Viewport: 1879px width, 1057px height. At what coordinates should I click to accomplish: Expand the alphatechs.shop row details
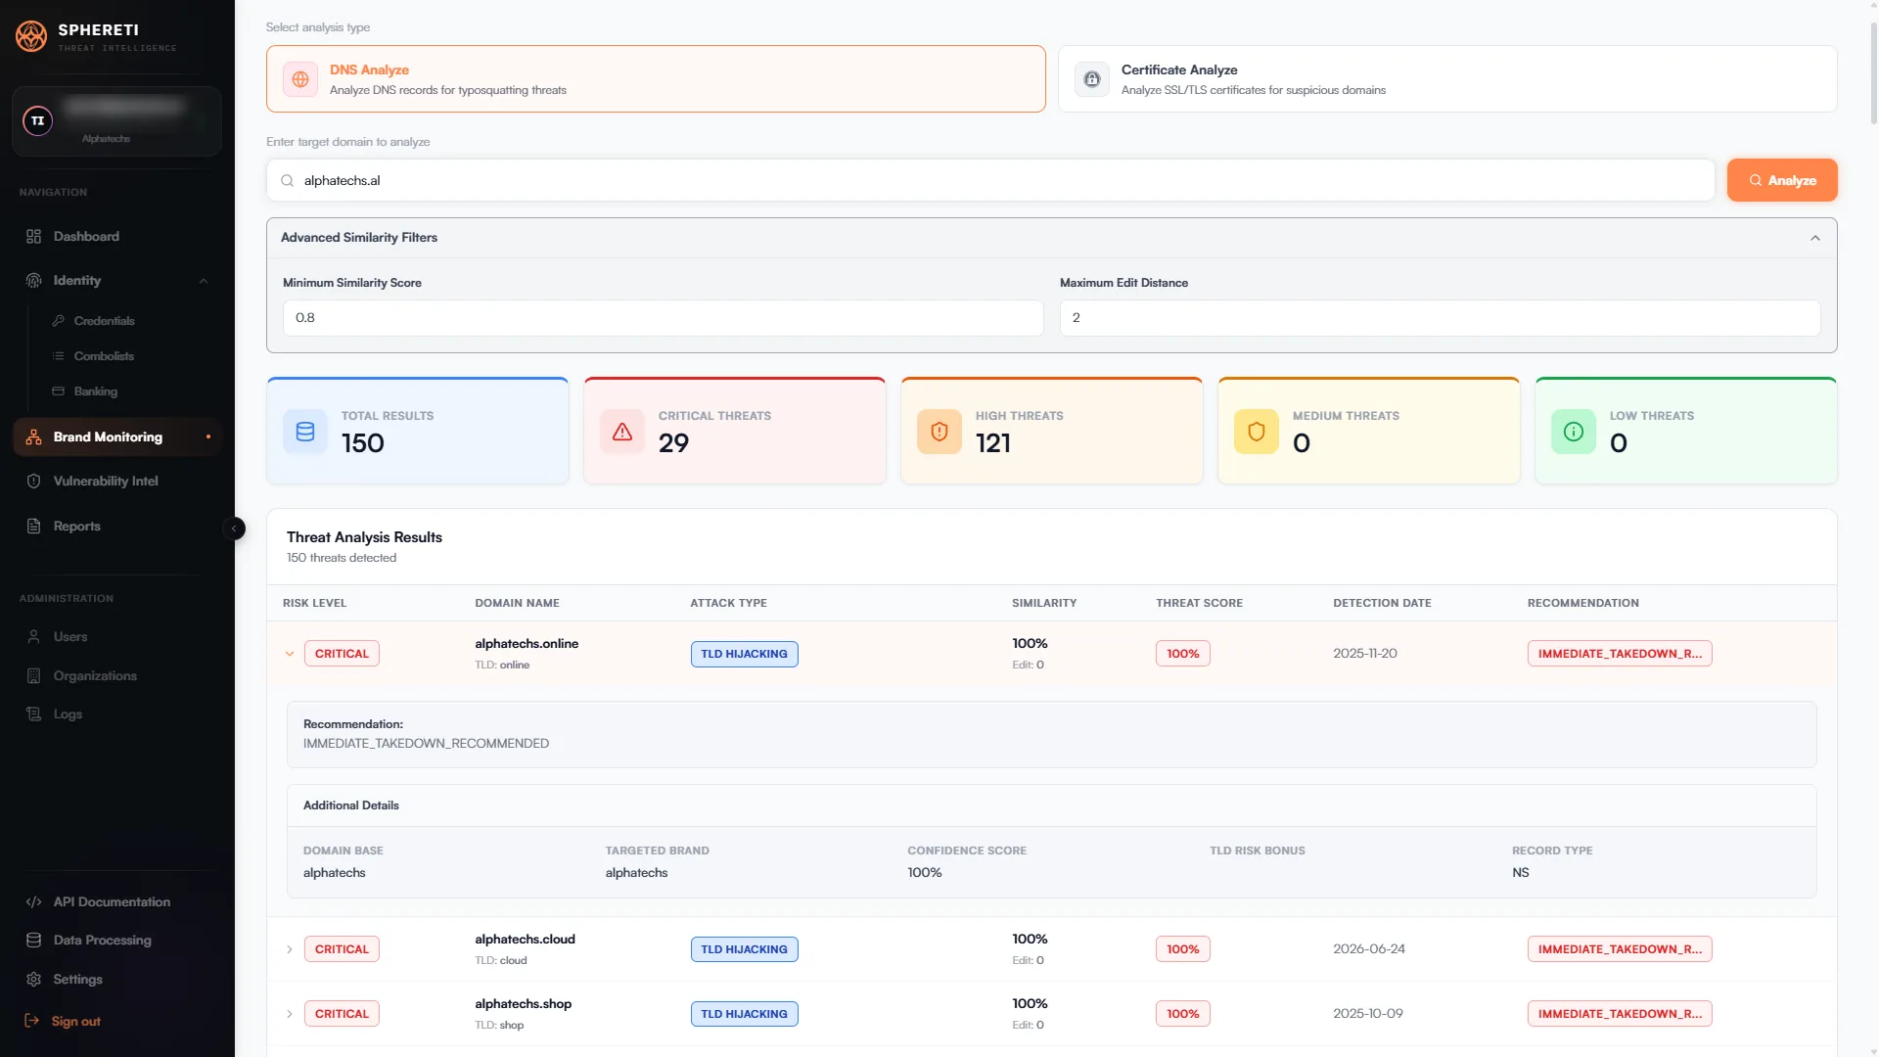tap(290, 1014)
